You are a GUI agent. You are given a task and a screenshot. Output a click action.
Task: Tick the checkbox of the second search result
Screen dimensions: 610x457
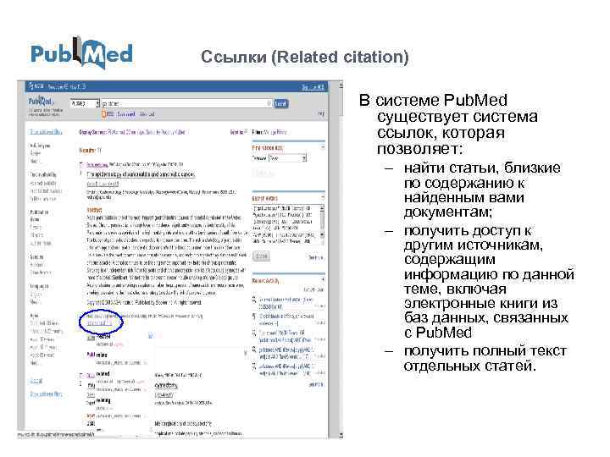[81, 376]
